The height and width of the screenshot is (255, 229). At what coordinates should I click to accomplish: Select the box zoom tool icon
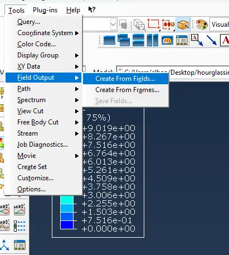(x=154, y=24)
